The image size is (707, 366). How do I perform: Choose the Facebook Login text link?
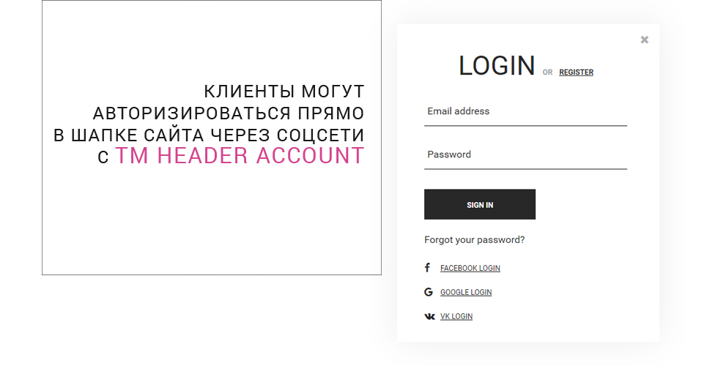[470, 268]
